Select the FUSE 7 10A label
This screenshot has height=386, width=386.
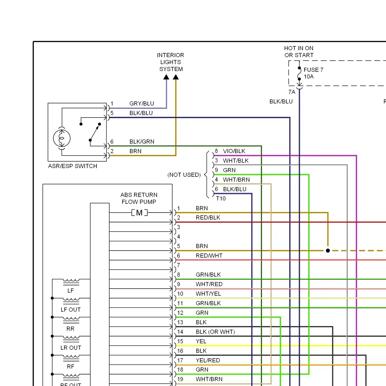[x=313, y=73]
